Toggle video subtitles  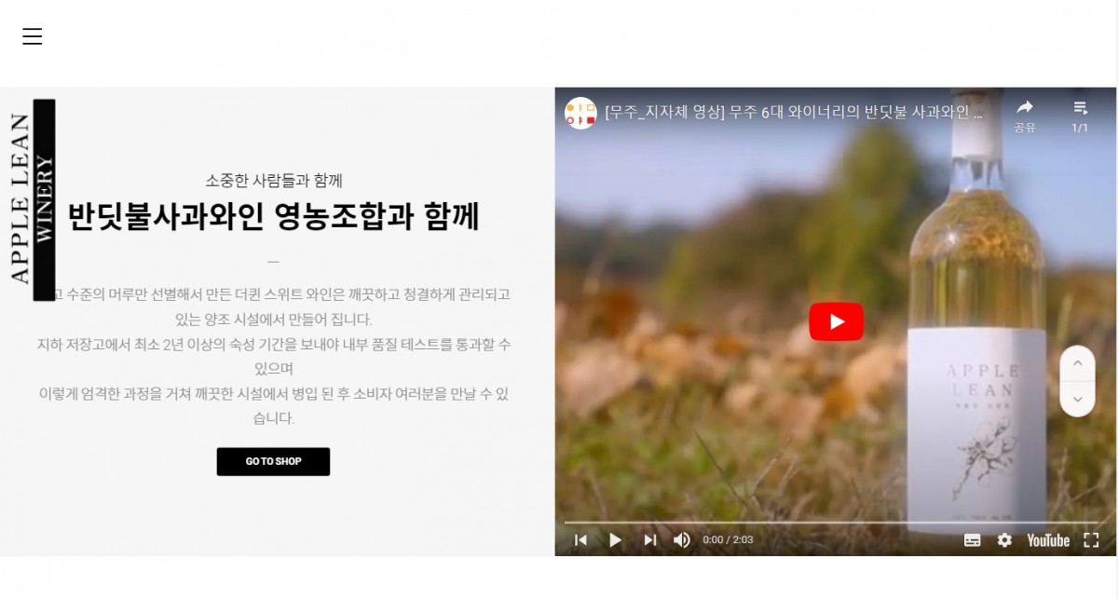click(x=972, y=539)
